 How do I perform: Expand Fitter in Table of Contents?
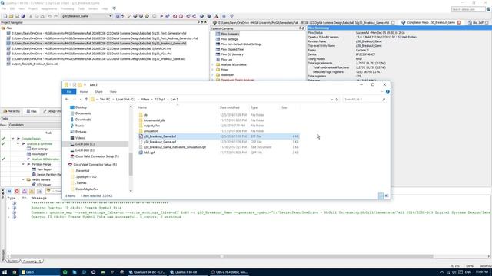[213, 70]
